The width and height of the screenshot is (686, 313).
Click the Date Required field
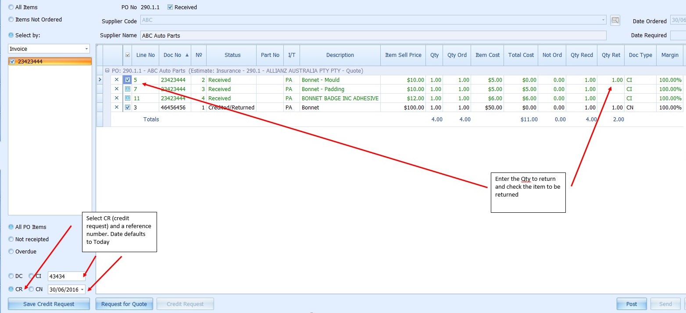(x=678, y=35)
